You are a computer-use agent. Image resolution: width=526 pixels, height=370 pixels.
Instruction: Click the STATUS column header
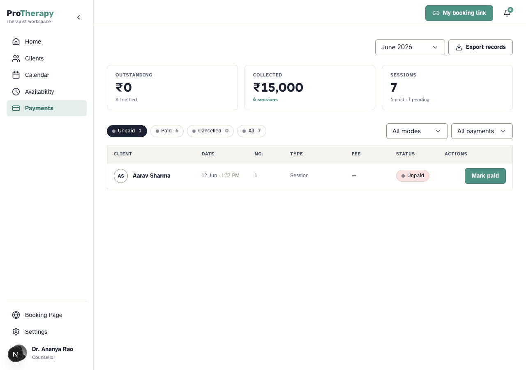click(406, 154)
